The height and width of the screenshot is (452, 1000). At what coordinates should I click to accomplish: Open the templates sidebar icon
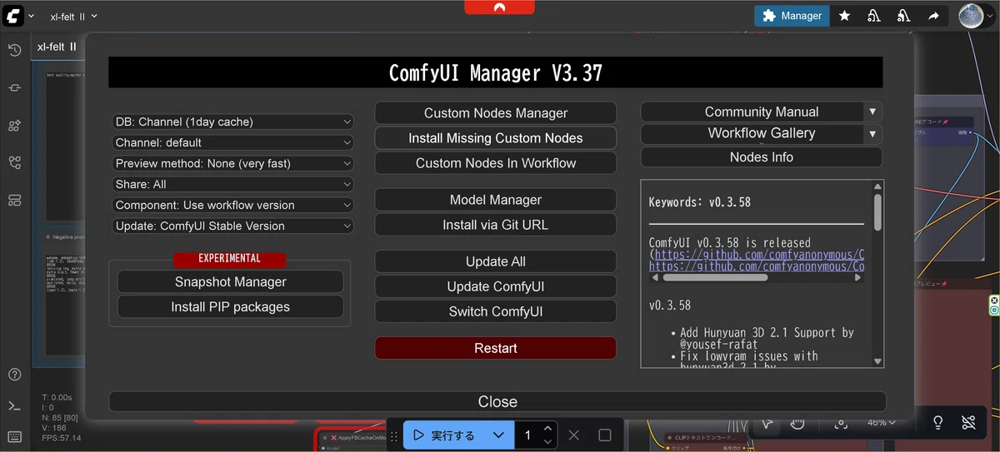point(14,200)
